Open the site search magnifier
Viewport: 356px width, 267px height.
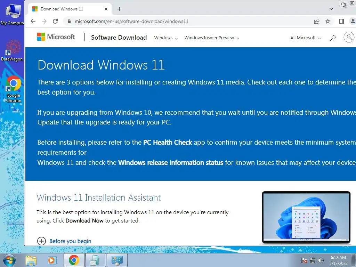333,38
